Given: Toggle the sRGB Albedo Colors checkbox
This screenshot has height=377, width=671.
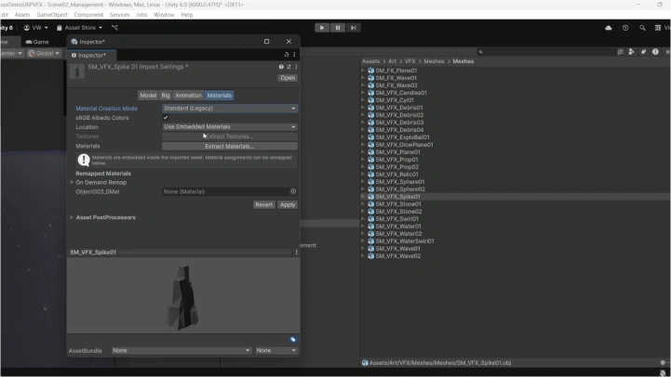Looking at the screenshot, I should pos(166,117).
